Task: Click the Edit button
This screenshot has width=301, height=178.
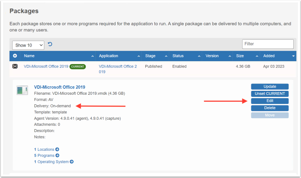Action: 270,101
